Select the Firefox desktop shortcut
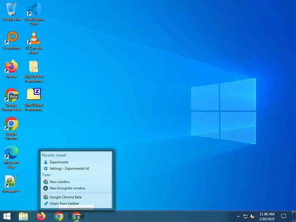Viewport: 296px width, 222px height. point(11,69)
